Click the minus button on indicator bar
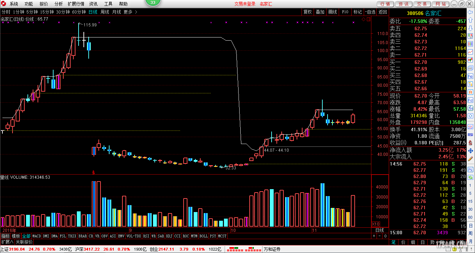The height and width of the screenshot is (253, 475). 379,236
